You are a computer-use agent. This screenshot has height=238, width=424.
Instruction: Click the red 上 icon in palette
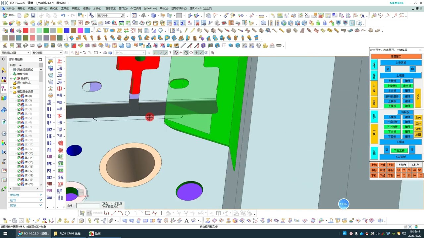coord(60,61)
